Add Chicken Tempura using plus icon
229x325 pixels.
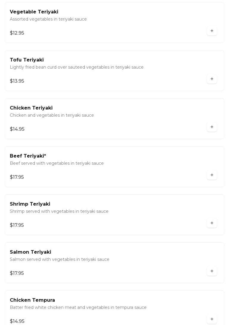[212, 319]
